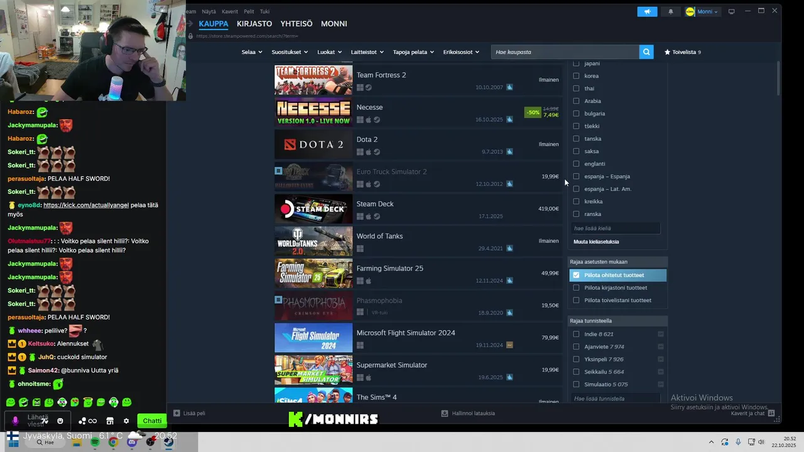Open the Dota 2 search result

pos(418,144)
